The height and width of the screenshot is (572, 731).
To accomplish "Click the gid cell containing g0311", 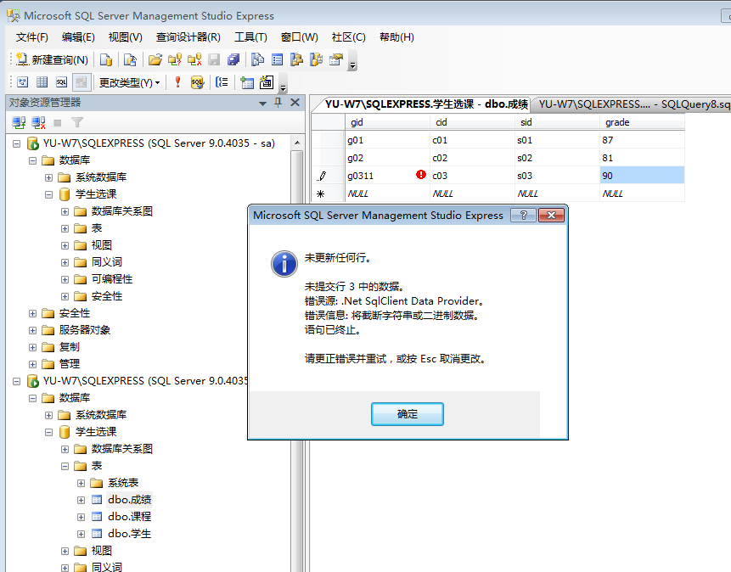I will coord(387,176).
